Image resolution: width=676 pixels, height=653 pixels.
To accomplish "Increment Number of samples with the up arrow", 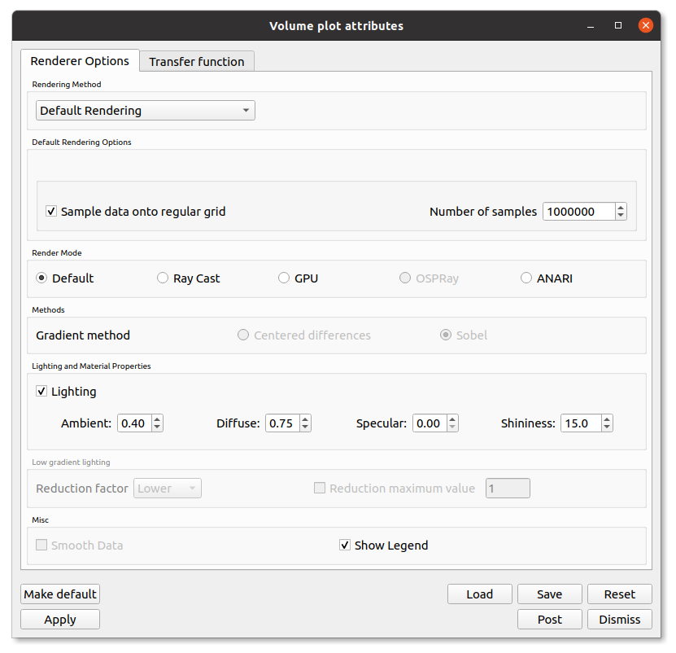I will coord(619,207).
